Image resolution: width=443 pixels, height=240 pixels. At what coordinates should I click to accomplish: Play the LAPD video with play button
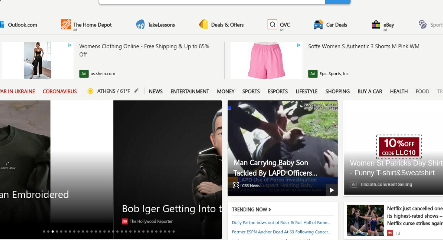[332, 190]
